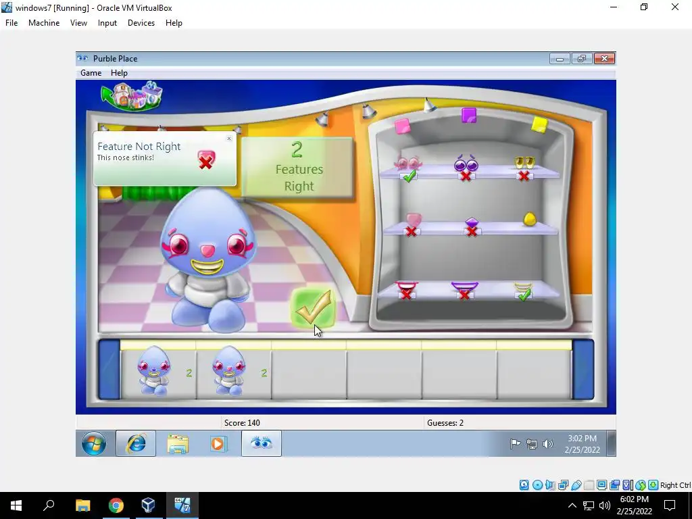Select the purple nose on middle shelf
Image resolution: width=692 pixels, height=519 pixels.
tap(471, 222)
